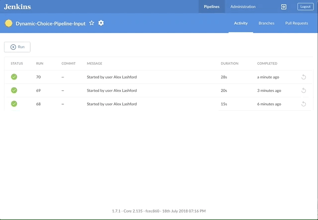The image size is (318, 220).
Task: Click the success status icon for run 68
Action: tap(14, 104)
